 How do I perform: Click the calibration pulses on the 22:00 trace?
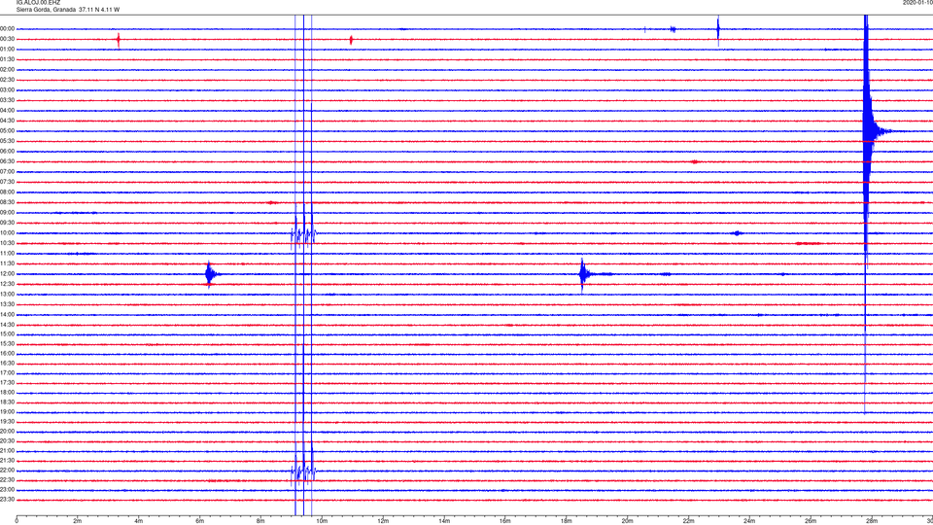[303, 472]
